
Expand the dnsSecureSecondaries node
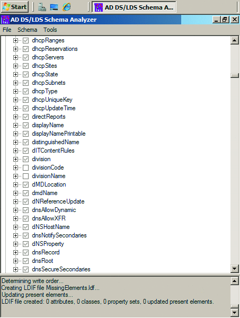15,269
